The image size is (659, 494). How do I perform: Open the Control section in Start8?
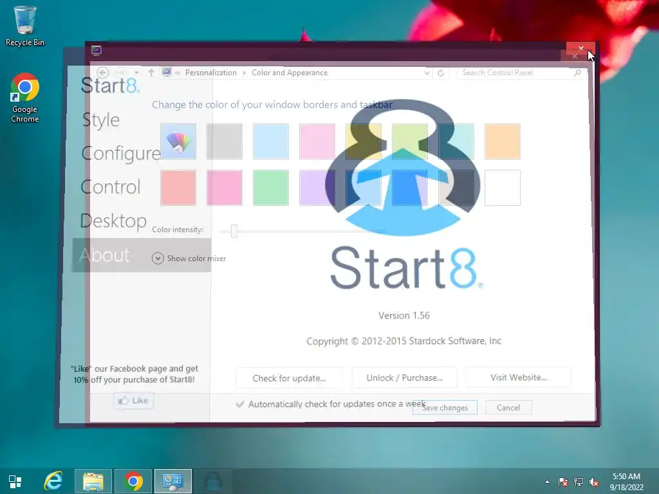[x=111, y=187]
